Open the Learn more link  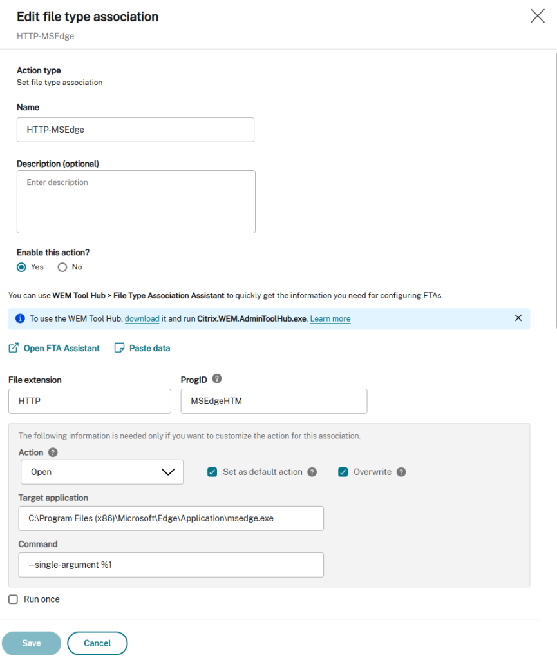coord(330,318)
